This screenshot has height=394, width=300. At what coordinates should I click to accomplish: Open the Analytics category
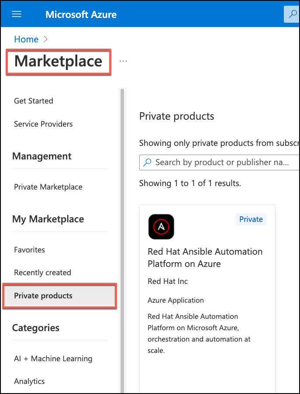29,381
